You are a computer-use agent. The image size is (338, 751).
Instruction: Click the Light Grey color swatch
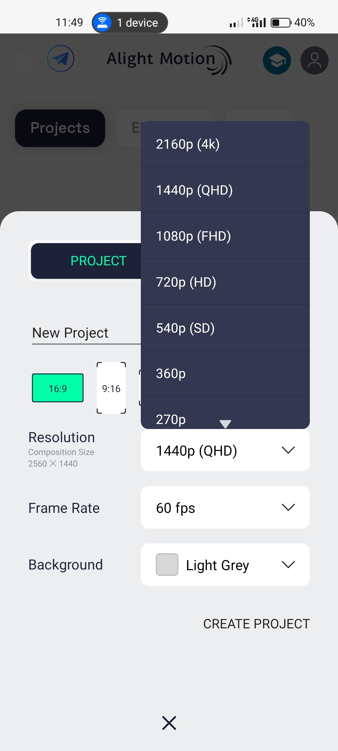[x=167, y=565]
